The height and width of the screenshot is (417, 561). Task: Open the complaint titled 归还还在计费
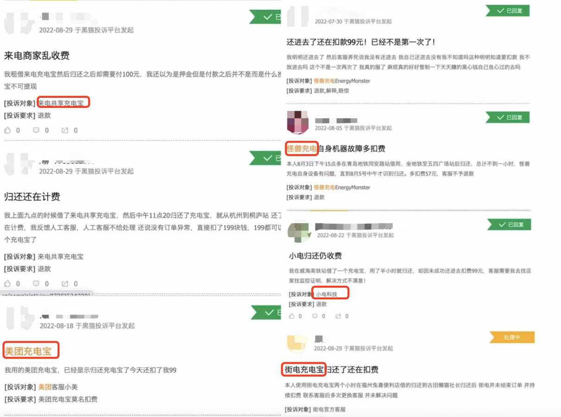[x=32, y=197]
